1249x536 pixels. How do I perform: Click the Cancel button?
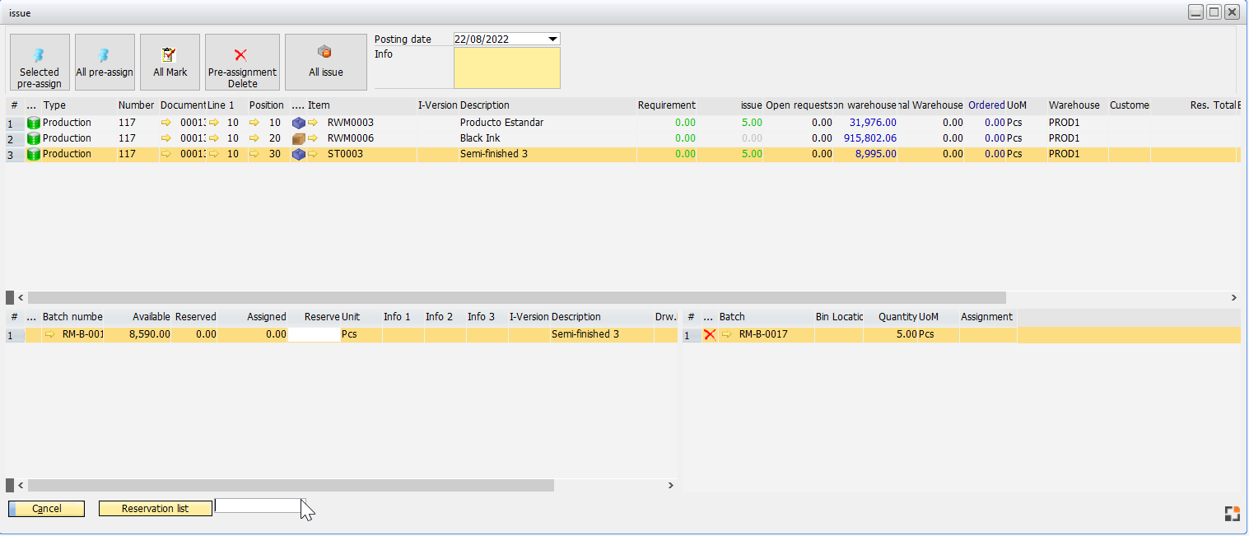coord(47,509)
